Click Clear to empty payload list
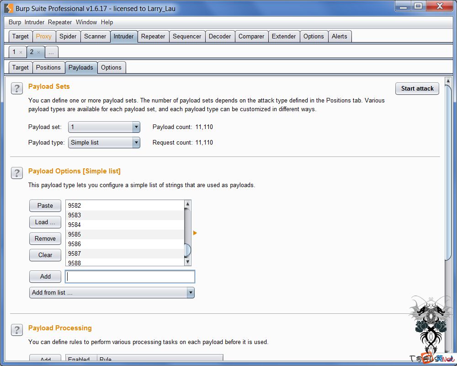This screenshot has width=457, height=366. coord(45,255)
